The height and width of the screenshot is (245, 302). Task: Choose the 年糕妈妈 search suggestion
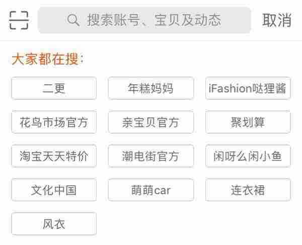pyautogui.click(x=150, y=89)
